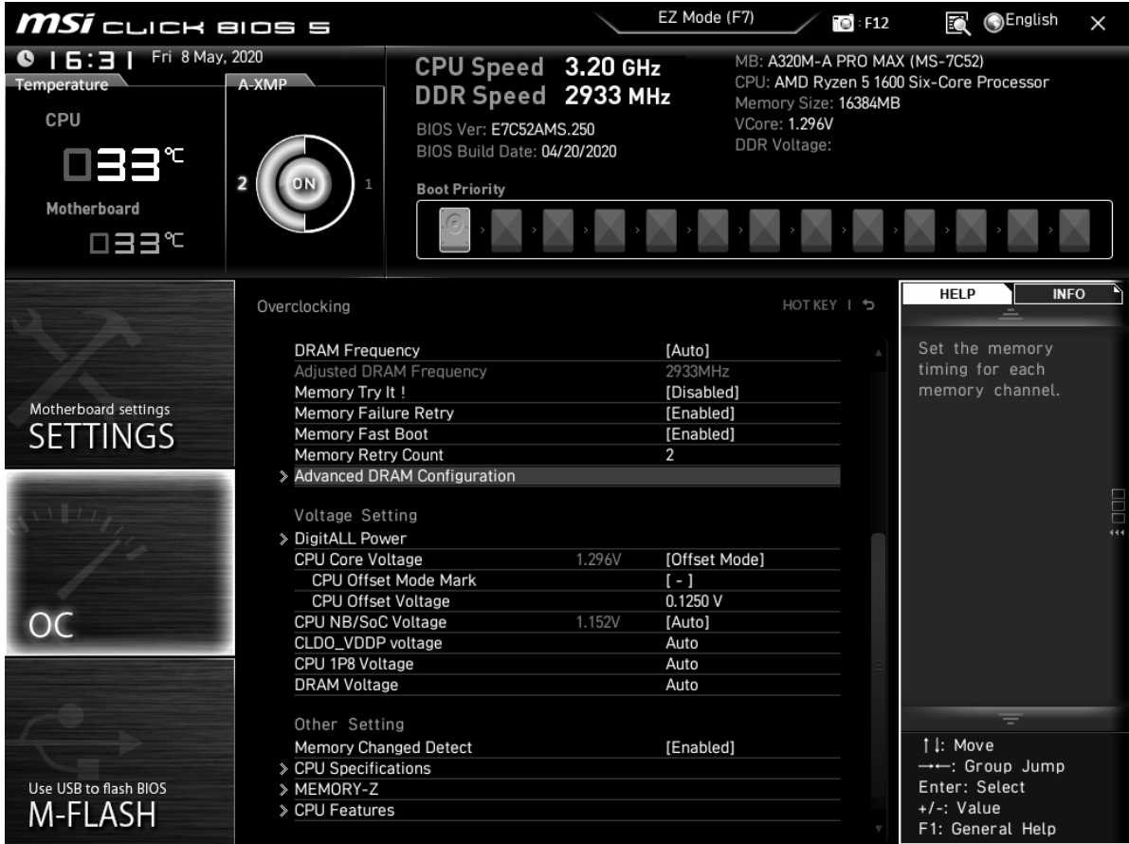The height and width of the screenshot is (844, 1129).
Task: Select the OC overclocking panel
Action: tap(119, 562)
